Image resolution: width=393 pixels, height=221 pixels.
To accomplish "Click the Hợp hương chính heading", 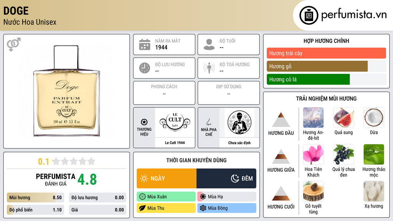I will (x=326, y=41).
